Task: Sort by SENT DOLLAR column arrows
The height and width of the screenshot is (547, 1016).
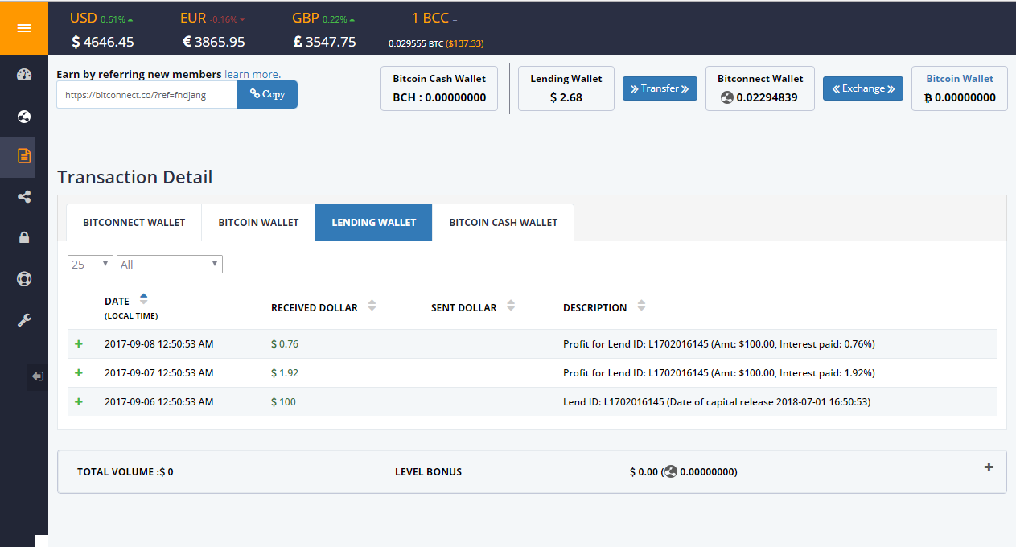Action: (511, 306)
